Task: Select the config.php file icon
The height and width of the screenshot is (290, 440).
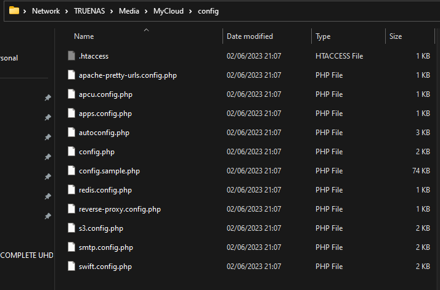Action: [x=71, y=151]
